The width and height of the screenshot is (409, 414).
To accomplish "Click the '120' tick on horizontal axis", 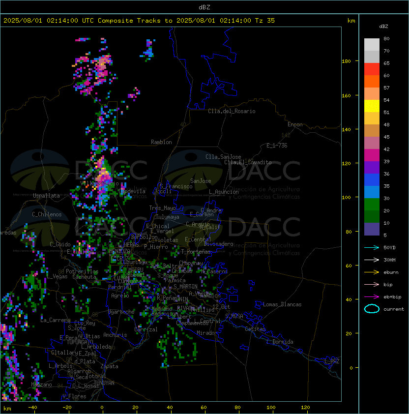I will (305, 408).
